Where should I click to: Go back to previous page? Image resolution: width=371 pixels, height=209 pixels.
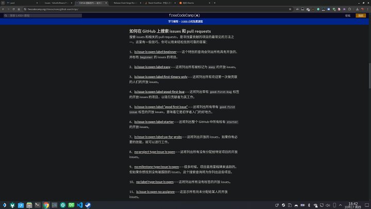3,9
